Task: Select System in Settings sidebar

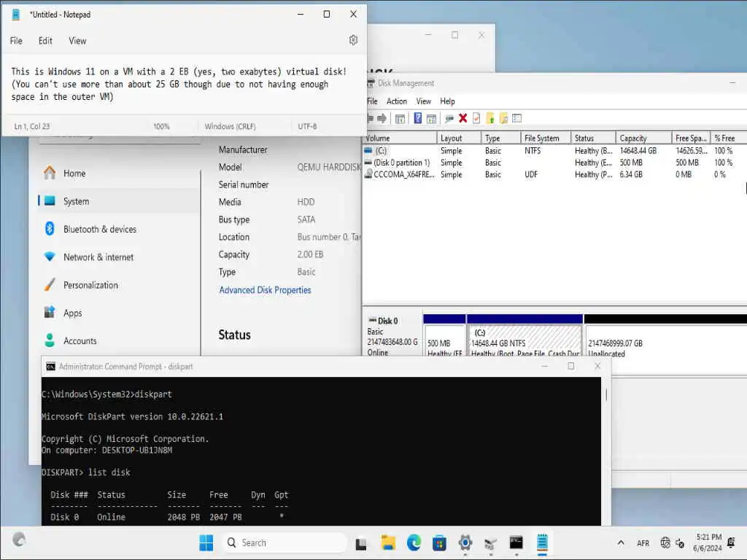Action: point(119,201)
